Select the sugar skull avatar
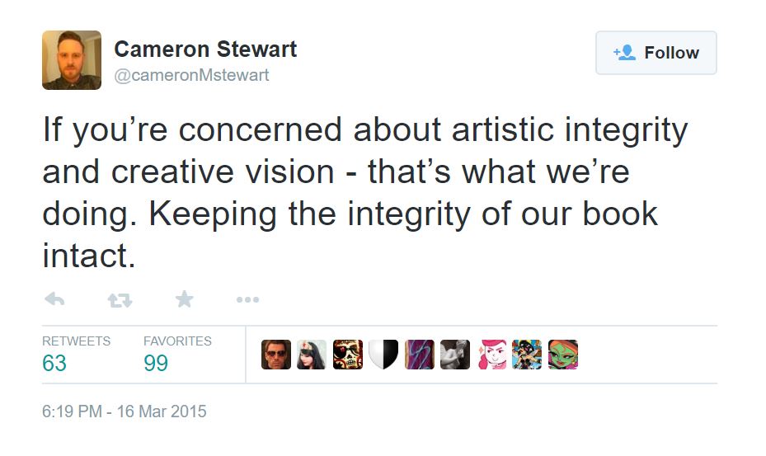The width and height of the screenshot is (766, 456). click(347, 355)
